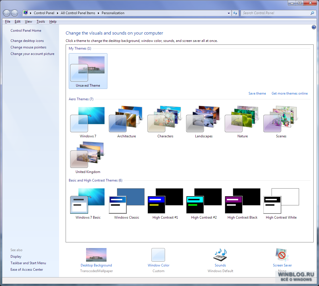
Task: Click Change your account picture
Action: tap(32, 54)
